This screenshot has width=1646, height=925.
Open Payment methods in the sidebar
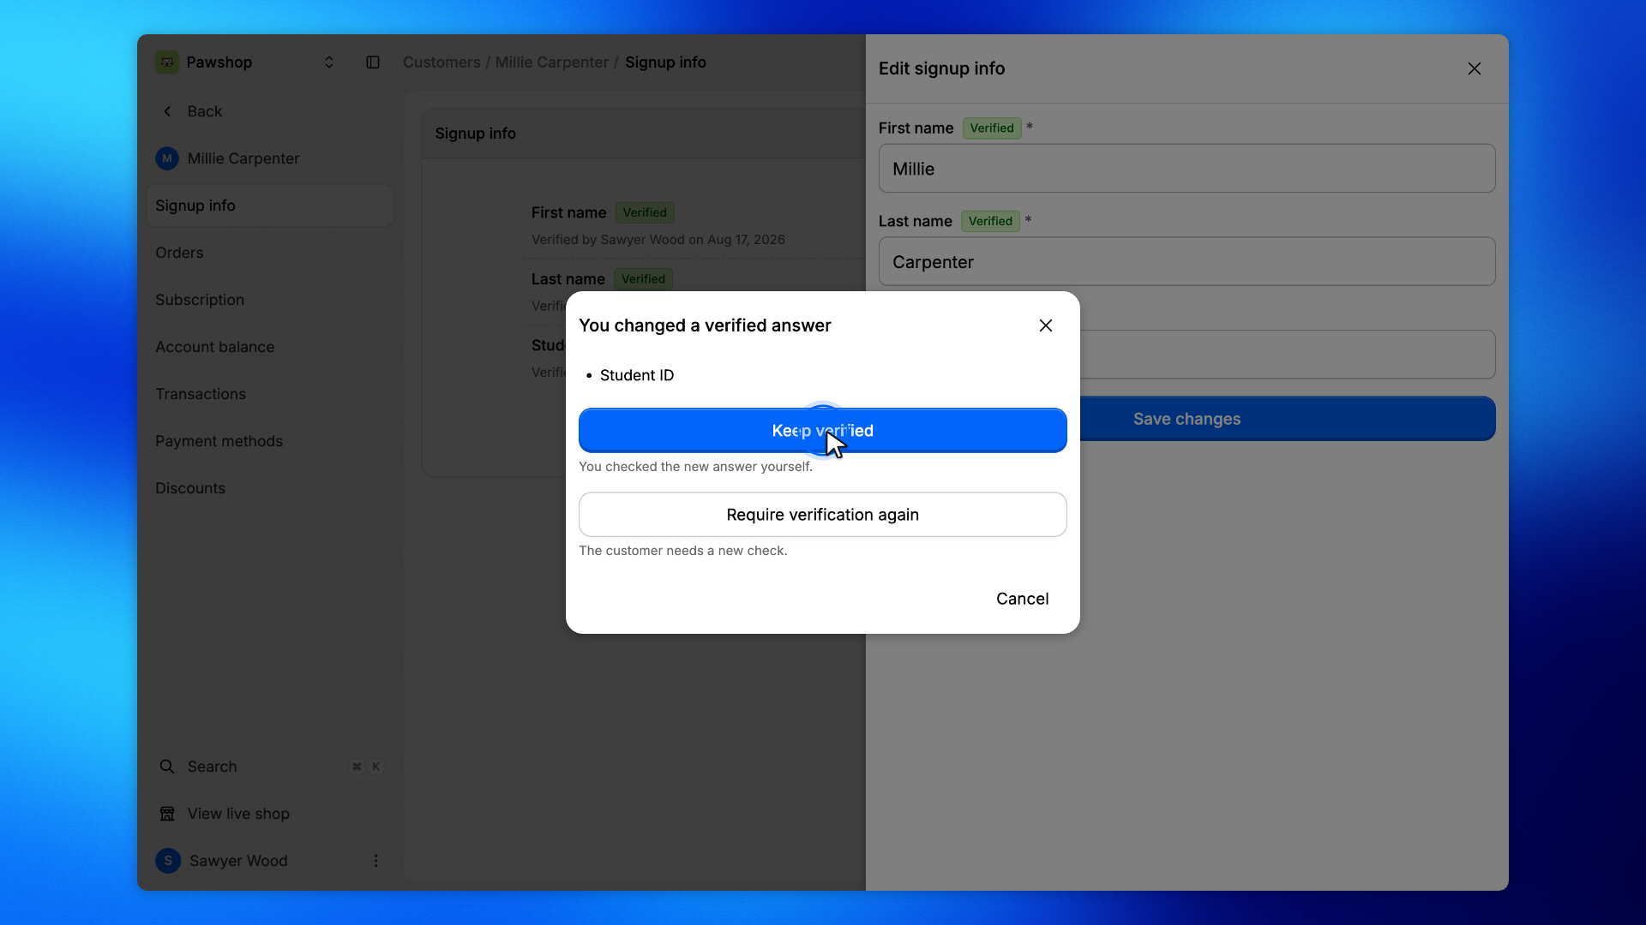pos(270,441)
